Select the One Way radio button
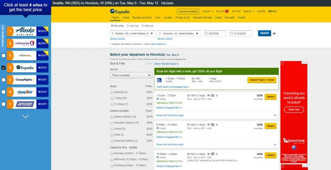Image resolution: width=331 pixels, height=170 pixels. [x=128, y=26]
